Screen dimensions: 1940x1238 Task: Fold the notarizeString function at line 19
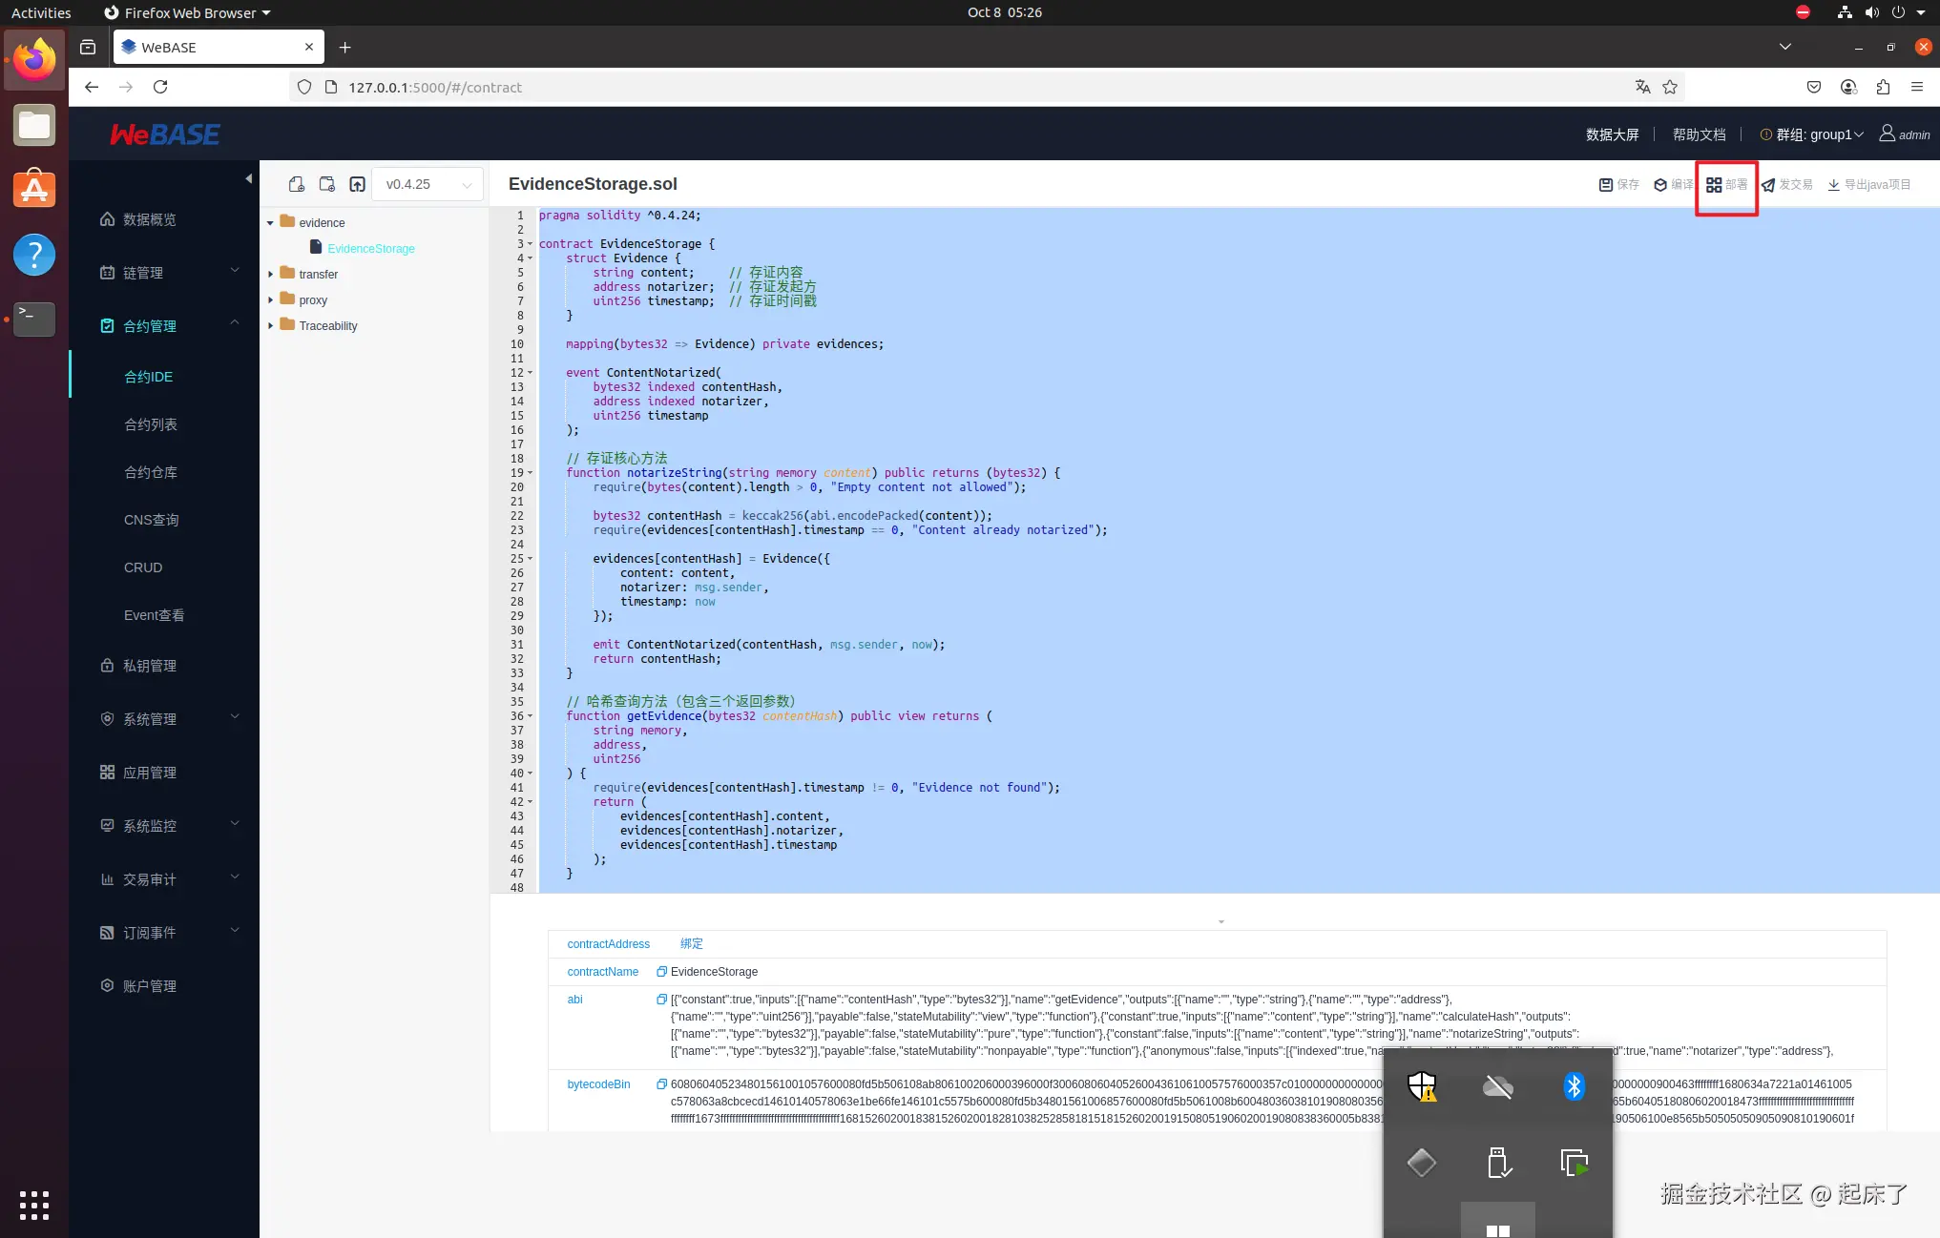531,473
